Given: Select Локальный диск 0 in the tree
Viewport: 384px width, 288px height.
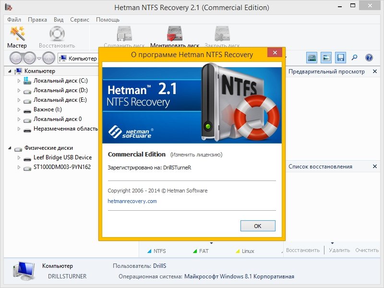Looking at the screenshot, I should pos(58,119).
